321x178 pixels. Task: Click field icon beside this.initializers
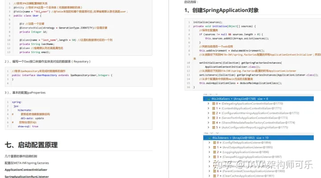(209, 99)
